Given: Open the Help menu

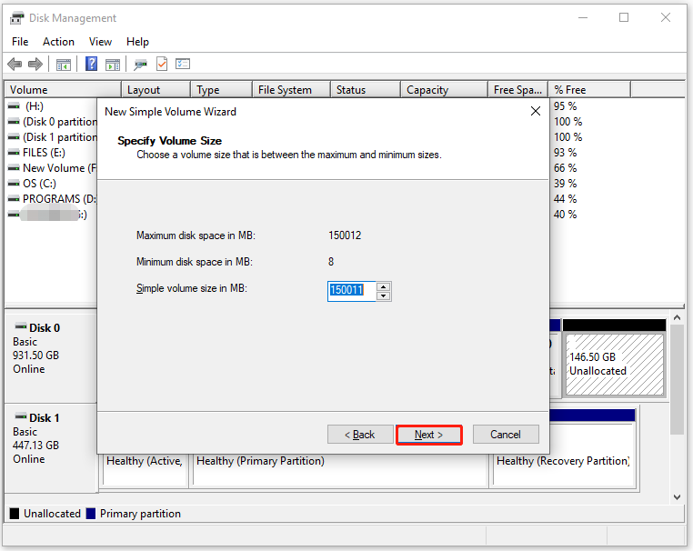Looking at the screenshot, I should coord(137,42).
